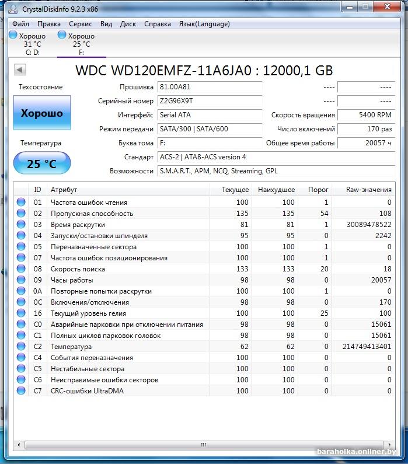The image size is (408, 464).
Task: Select the CRC-ошибки UltraDMA attribute text
Action: (x=87, y=391)
